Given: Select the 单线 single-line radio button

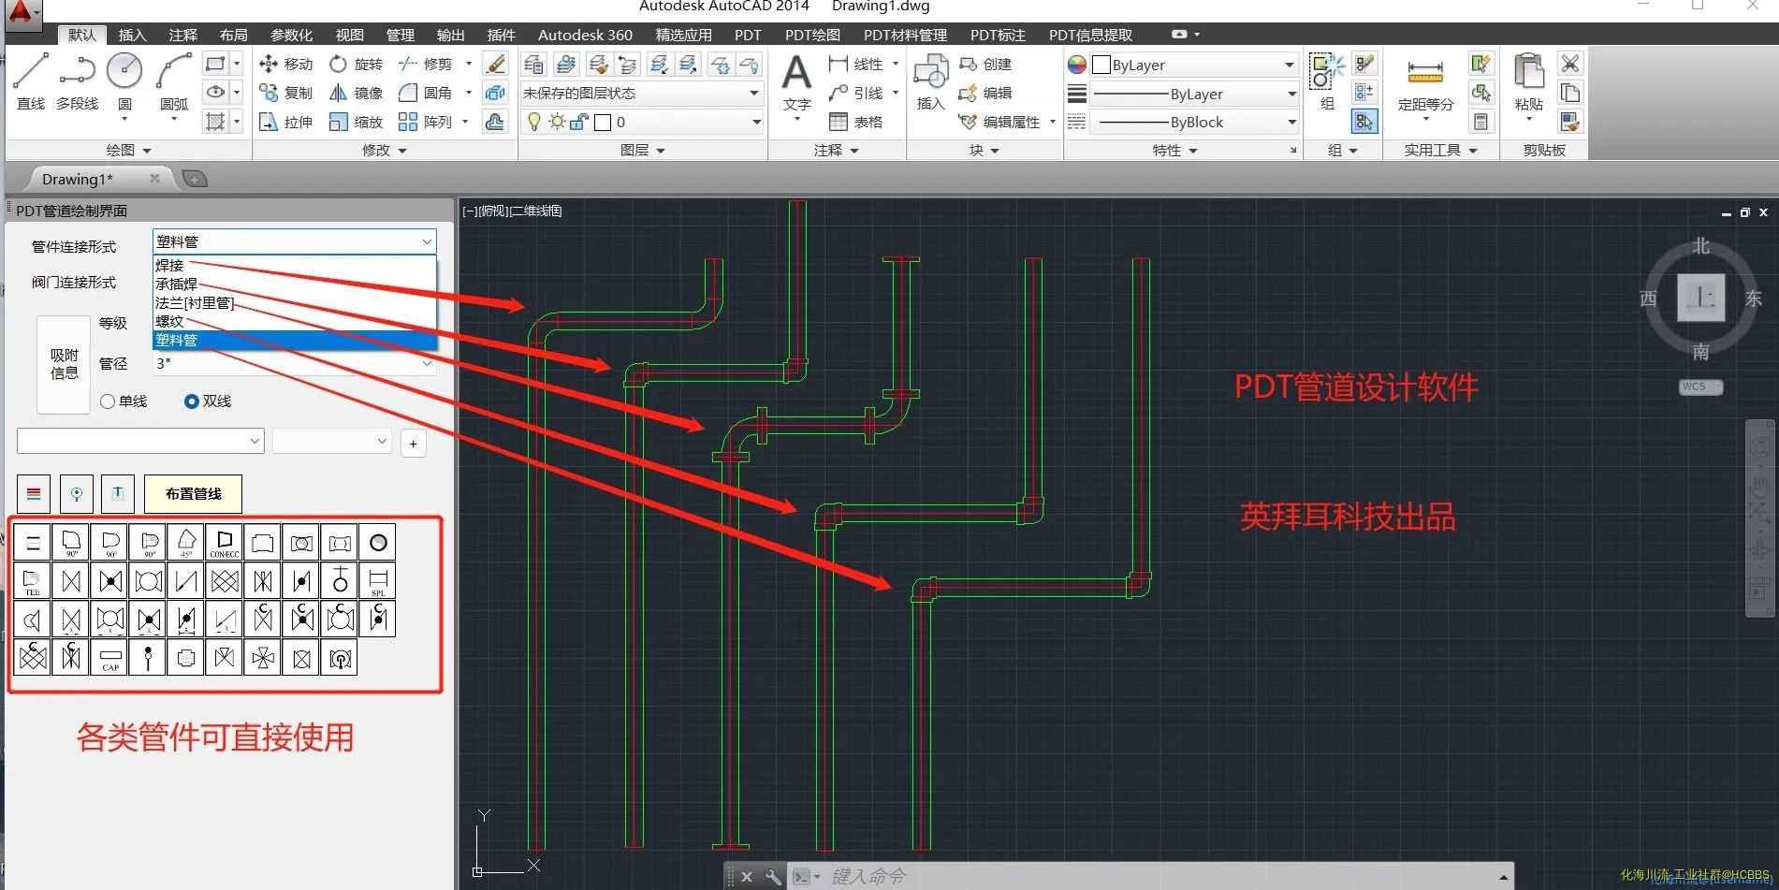Looking at the screenshot, I should [108, 401].
